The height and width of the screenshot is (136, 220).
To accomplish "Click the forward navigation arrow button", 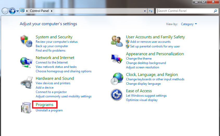I will point(12,11).
